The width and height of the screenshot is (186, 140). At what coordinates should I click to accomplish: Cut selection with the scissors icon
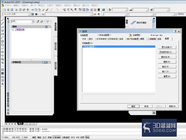(32, 10)
